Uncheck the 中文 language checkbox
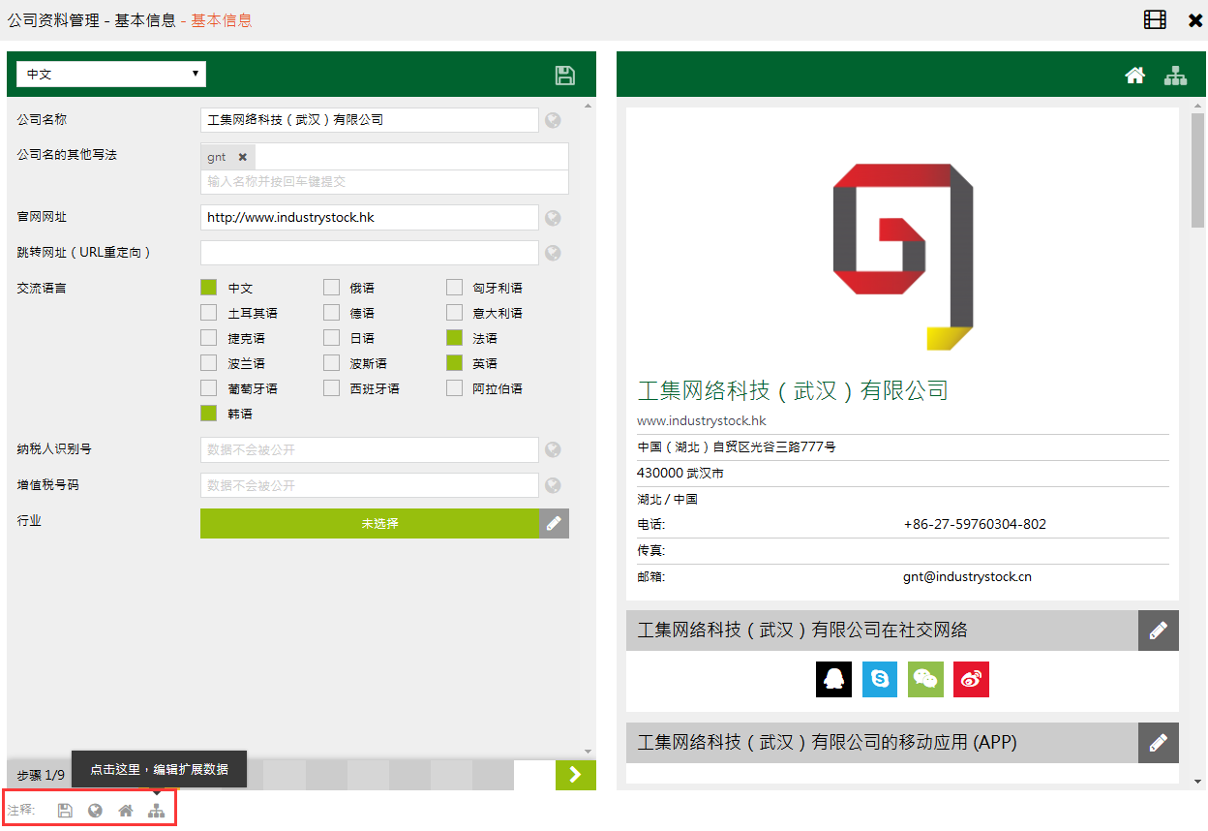Image resolution: width=1208 pixels, height=831 pixels. pos(209,288)
